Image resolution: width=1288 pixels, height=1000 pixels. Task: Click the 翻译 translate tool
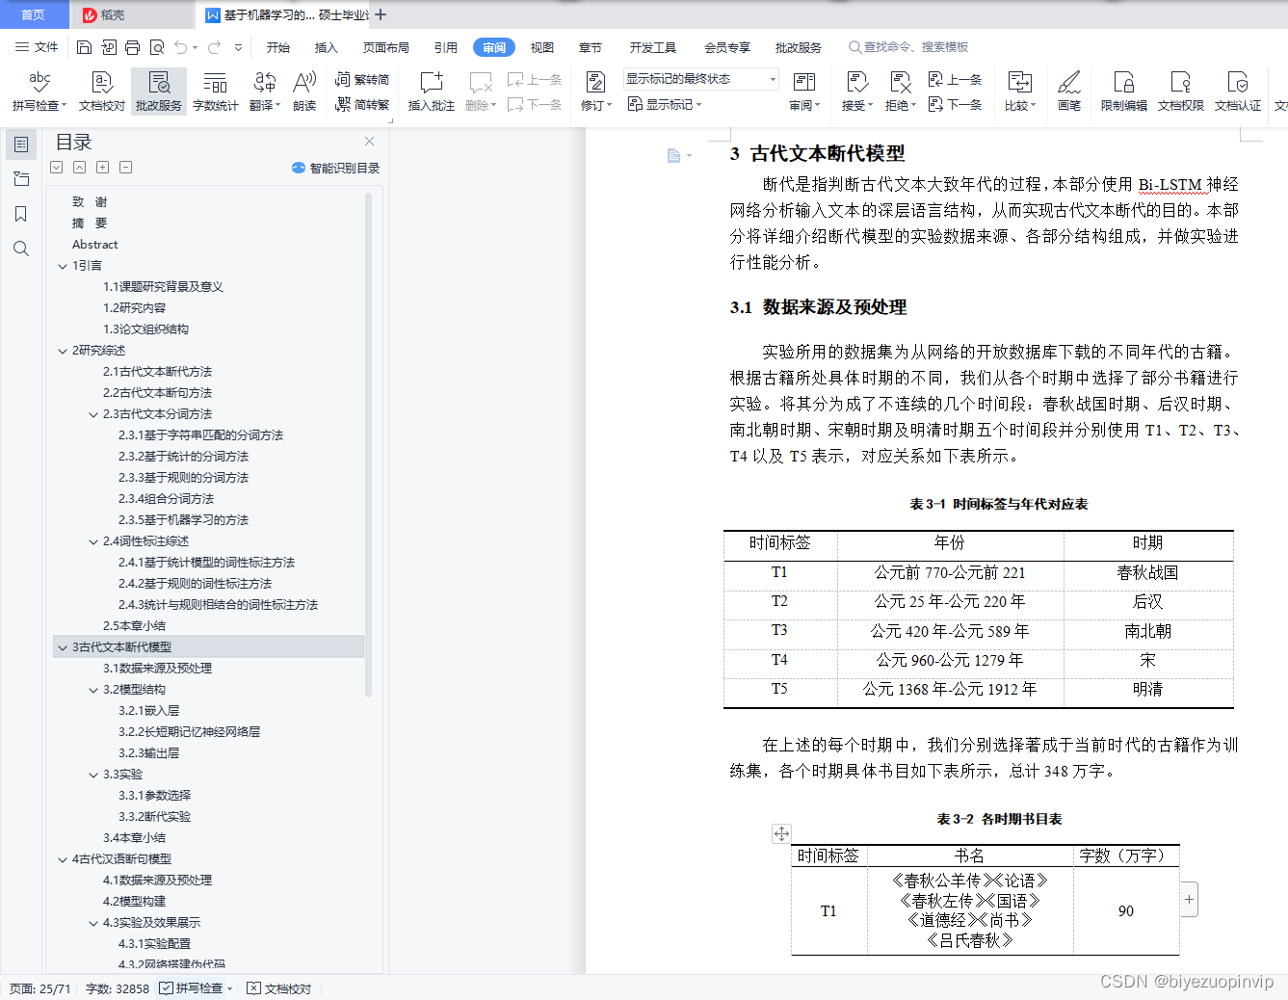pyautogui.click(x=265, y=92)
